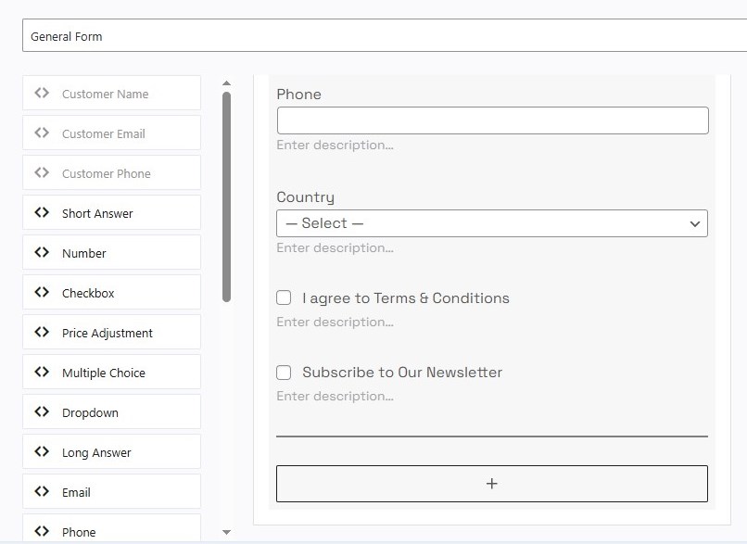Click the code icon beside Checkbox field

[41, 292]
